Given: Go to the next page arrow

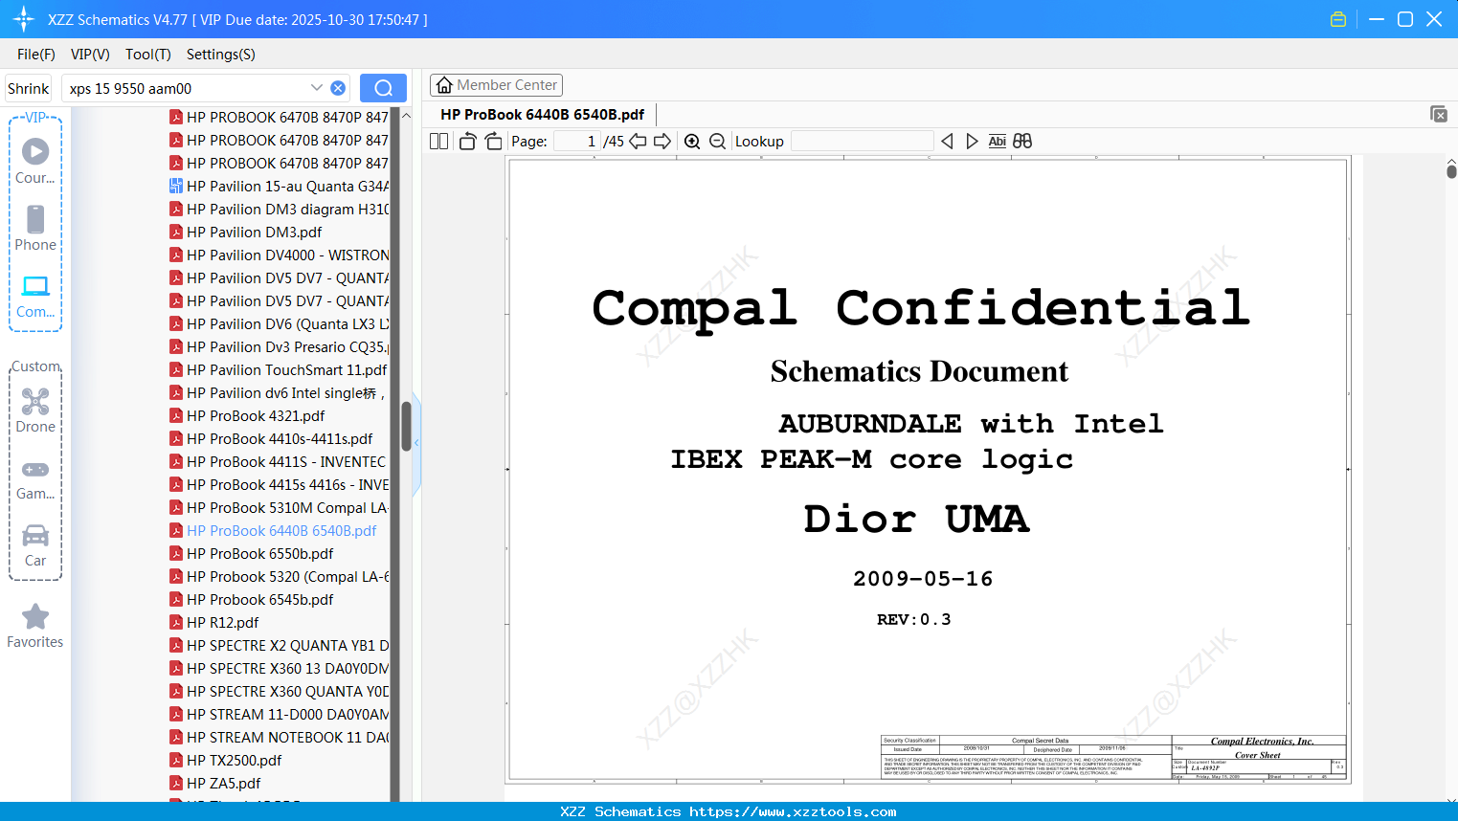Looking at the screenshot, I should 662,142.
